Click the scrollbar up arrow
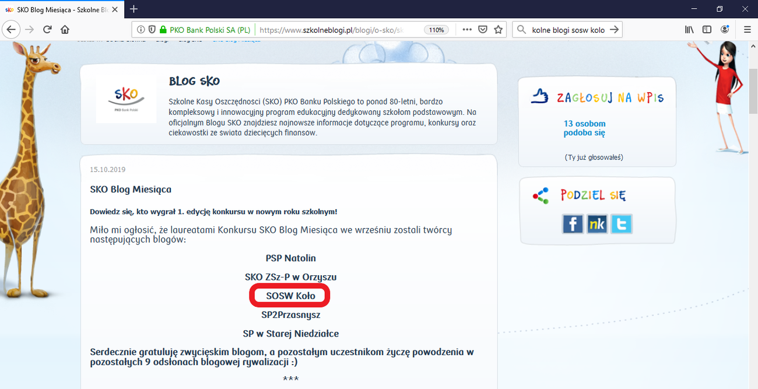The width and height of the screenshot is (758, 389). coord(753,45)
